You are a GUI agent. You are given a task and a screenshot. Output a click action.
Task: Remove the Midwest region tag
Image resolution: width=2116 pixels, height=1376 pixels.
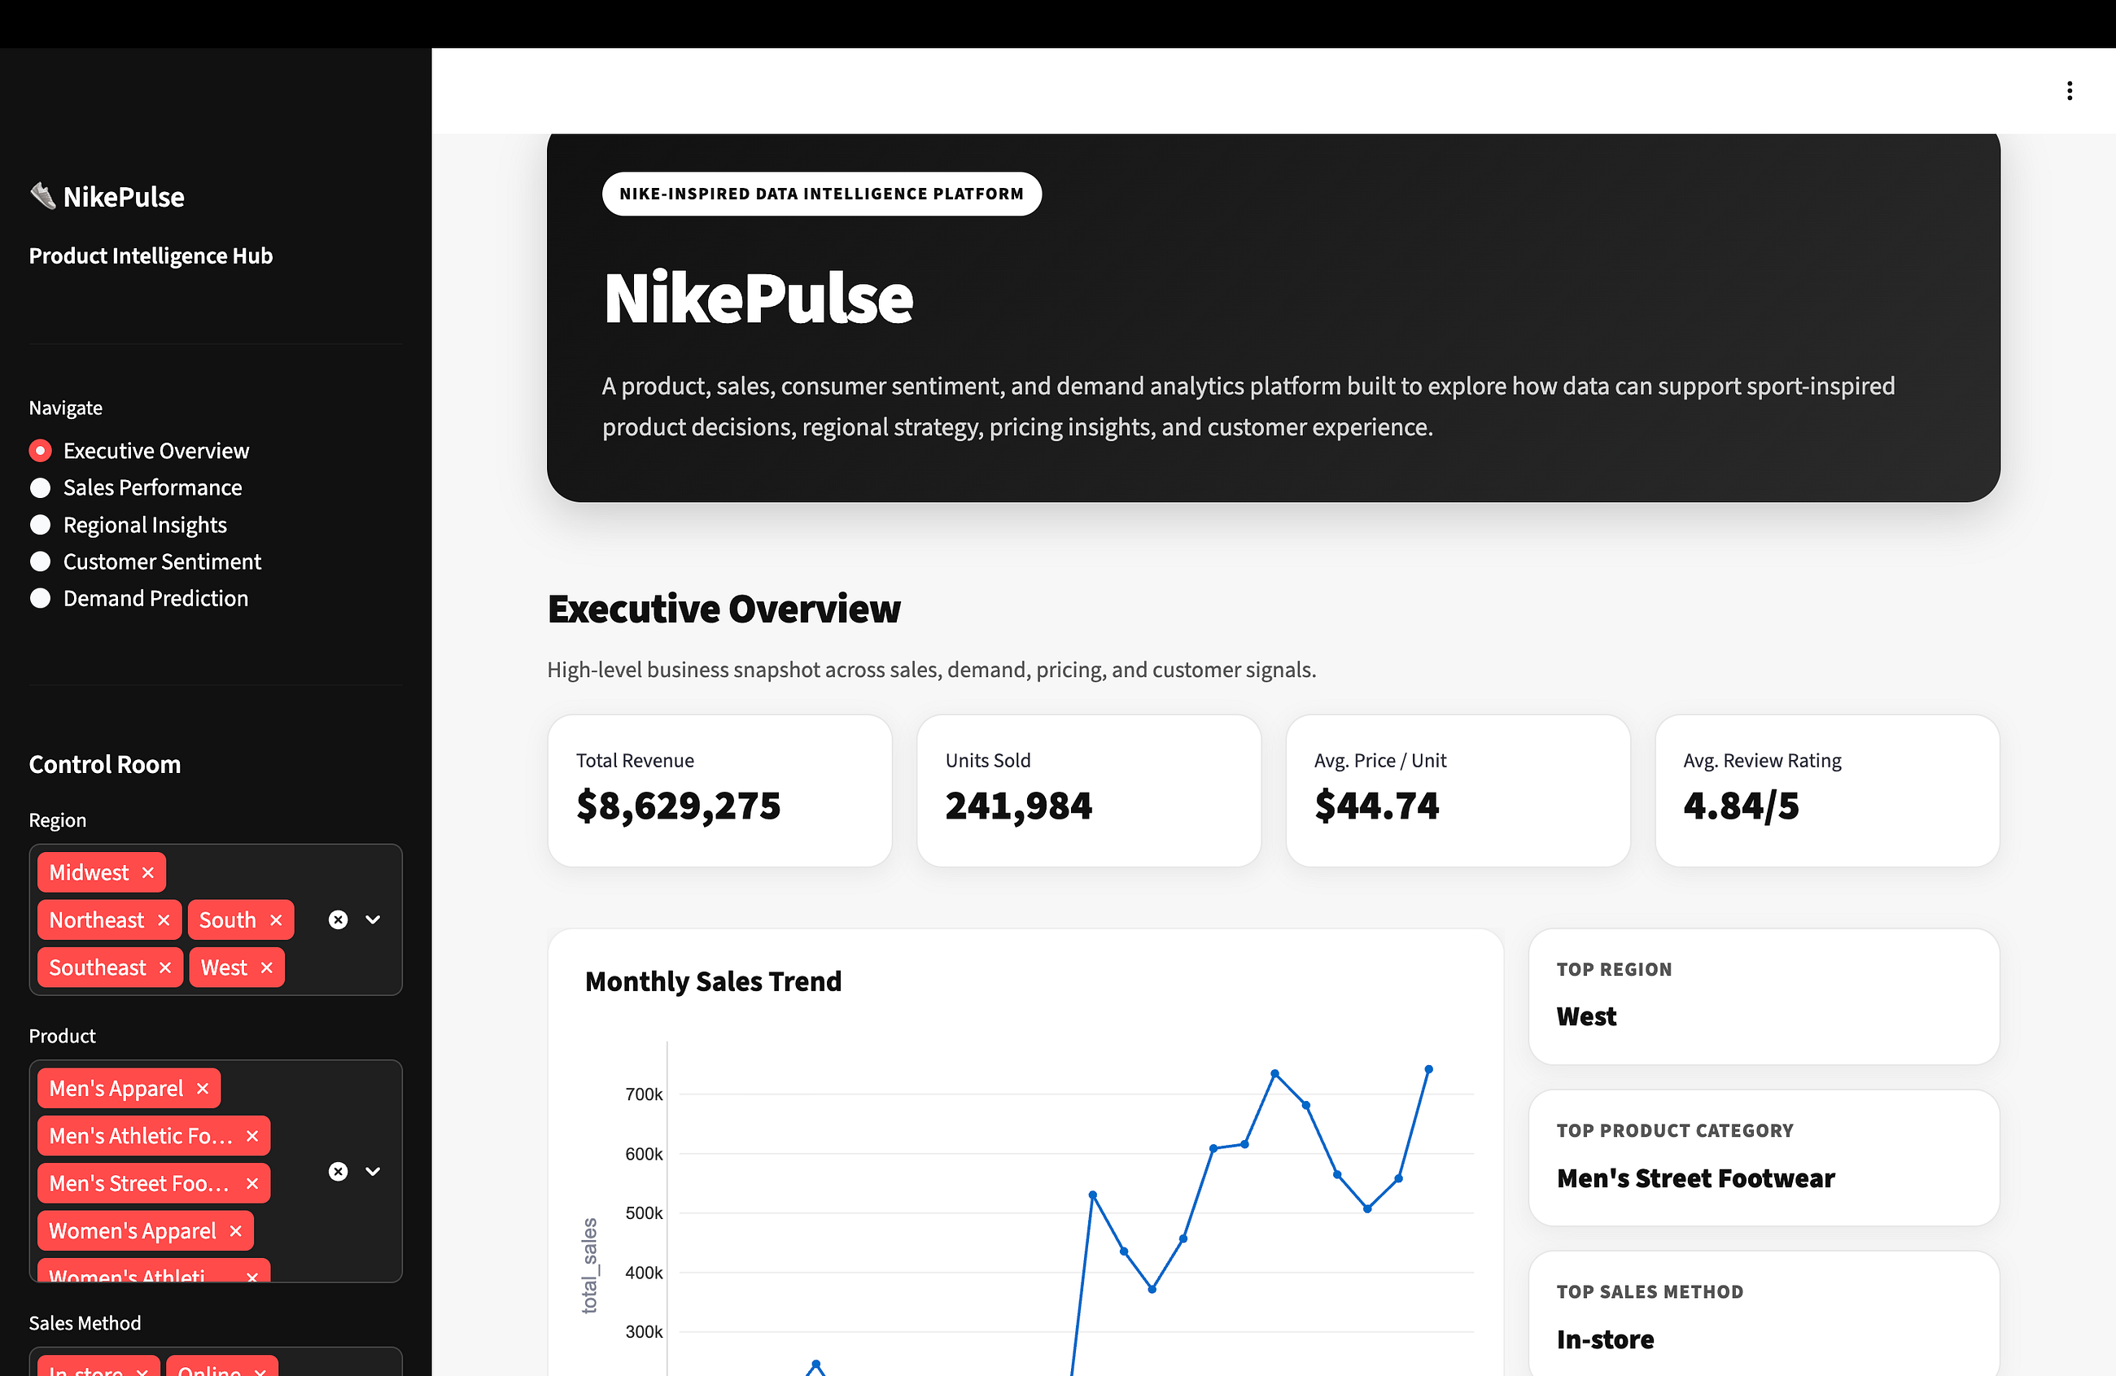click(x=147, y=873)
